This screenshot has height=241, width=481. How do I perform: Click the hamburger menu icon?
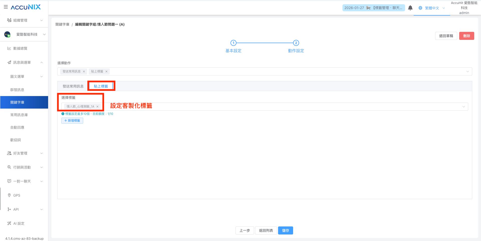(6, 7)
